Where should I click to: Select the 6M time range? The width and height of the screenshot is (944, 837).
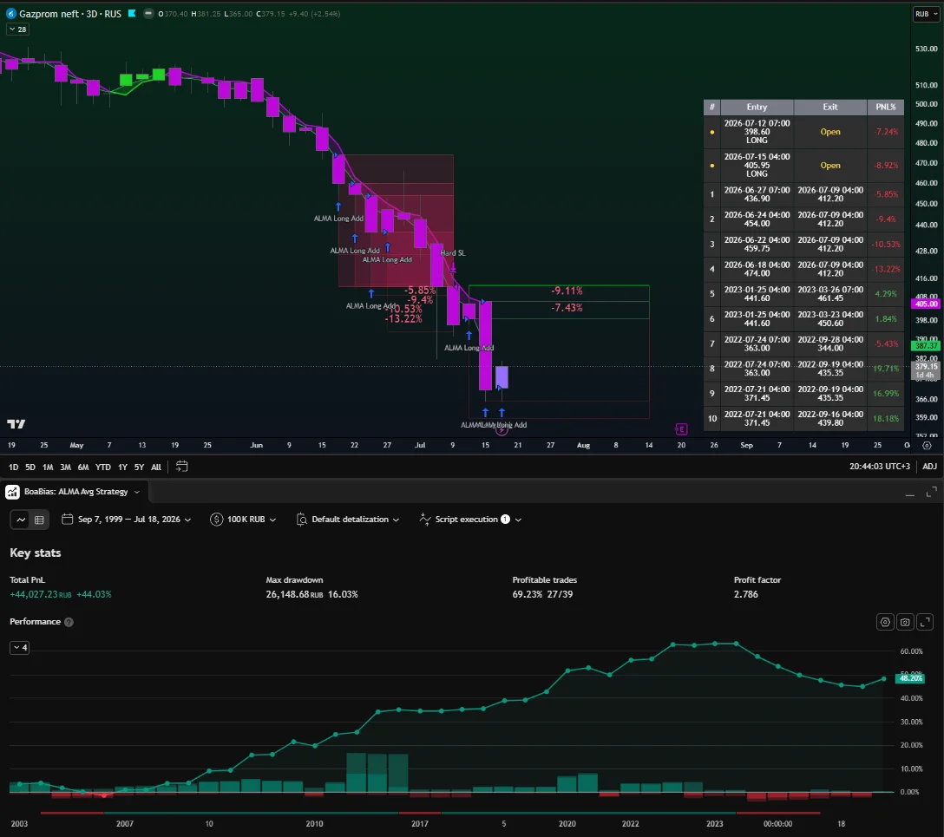click(83, 467)
